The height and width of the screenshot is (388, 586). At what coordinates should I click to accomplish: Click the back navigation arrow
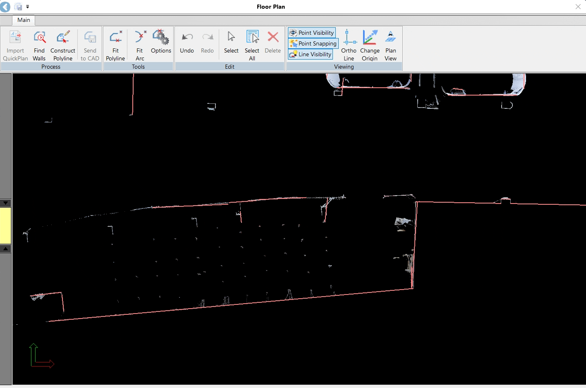pyautogui.click(x=5, y=7)
